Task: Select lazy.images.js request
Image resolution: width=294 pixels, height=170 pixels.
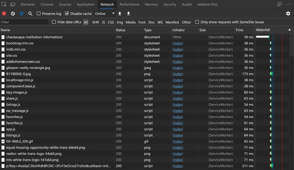Action: [17, 92]
